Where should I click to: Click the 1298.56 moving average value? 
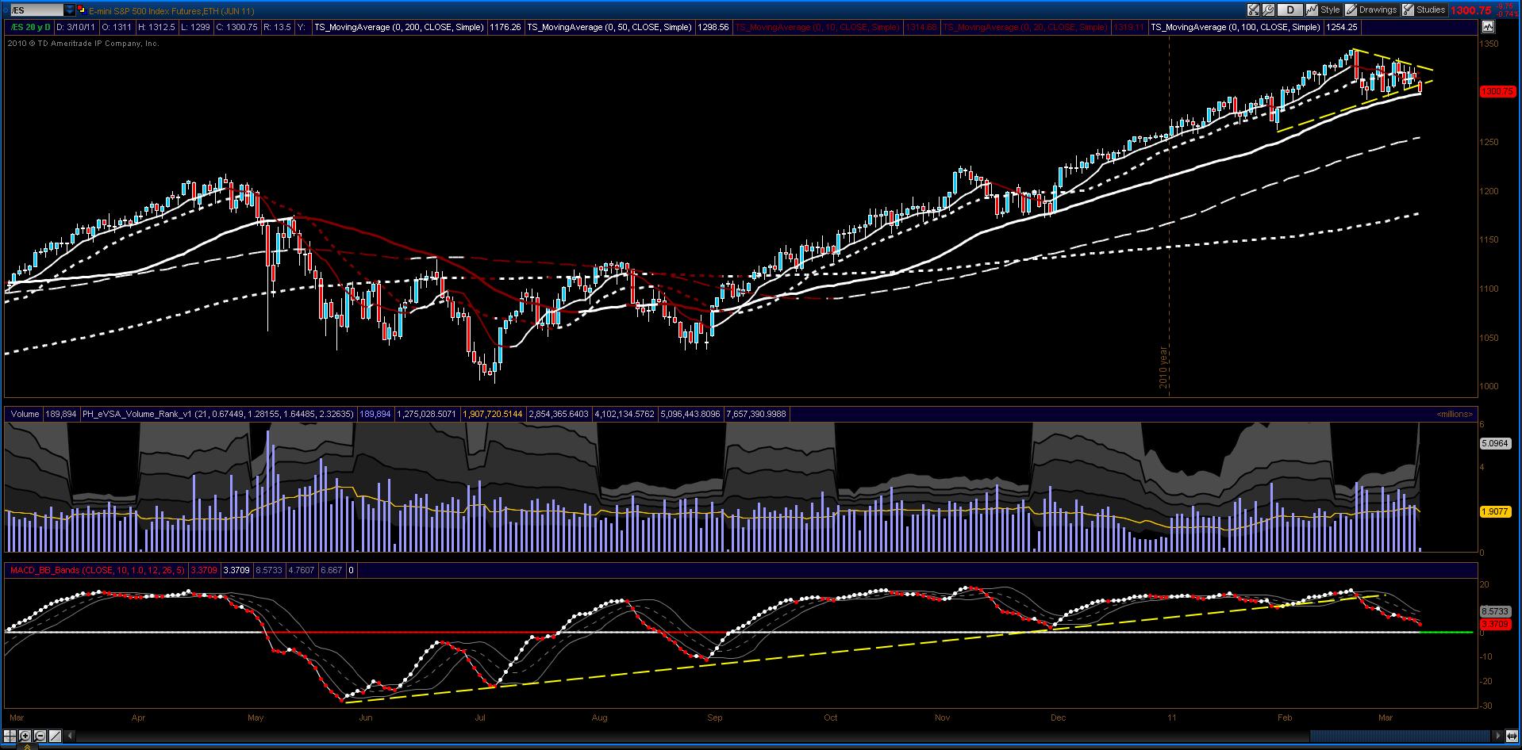713,27
